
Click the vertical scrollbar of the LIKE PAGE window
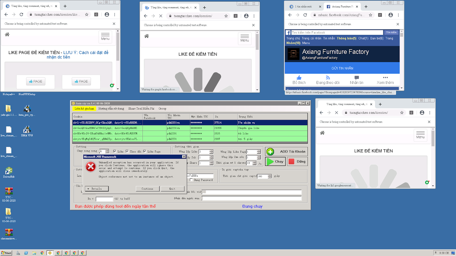coord(118,60)
